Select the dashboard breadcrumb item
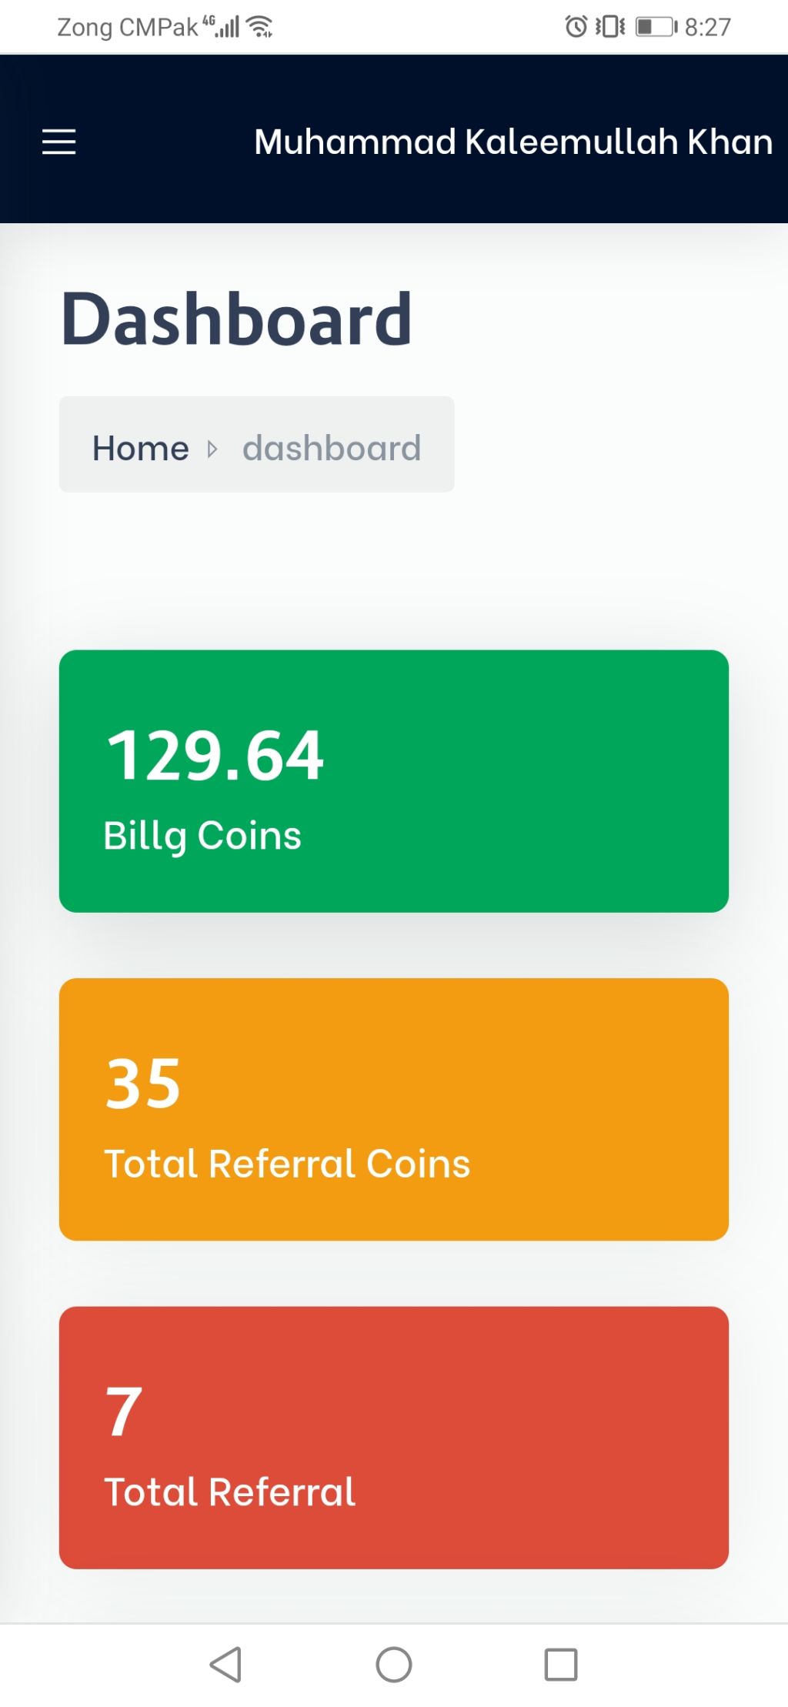788x1707 pixels. 332,448
